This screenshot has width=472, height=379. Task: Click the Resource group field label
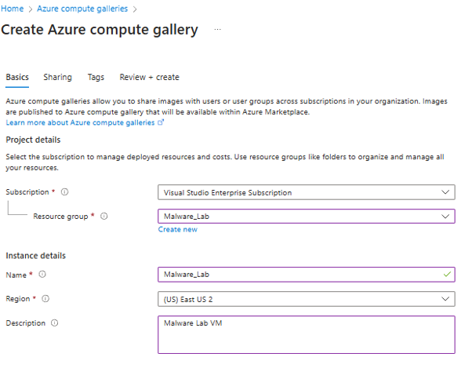(60, 217)
